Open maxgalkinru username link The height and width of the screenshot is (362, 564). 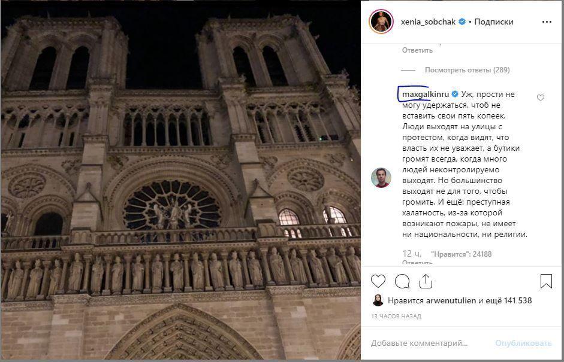[x=426, y=95]
